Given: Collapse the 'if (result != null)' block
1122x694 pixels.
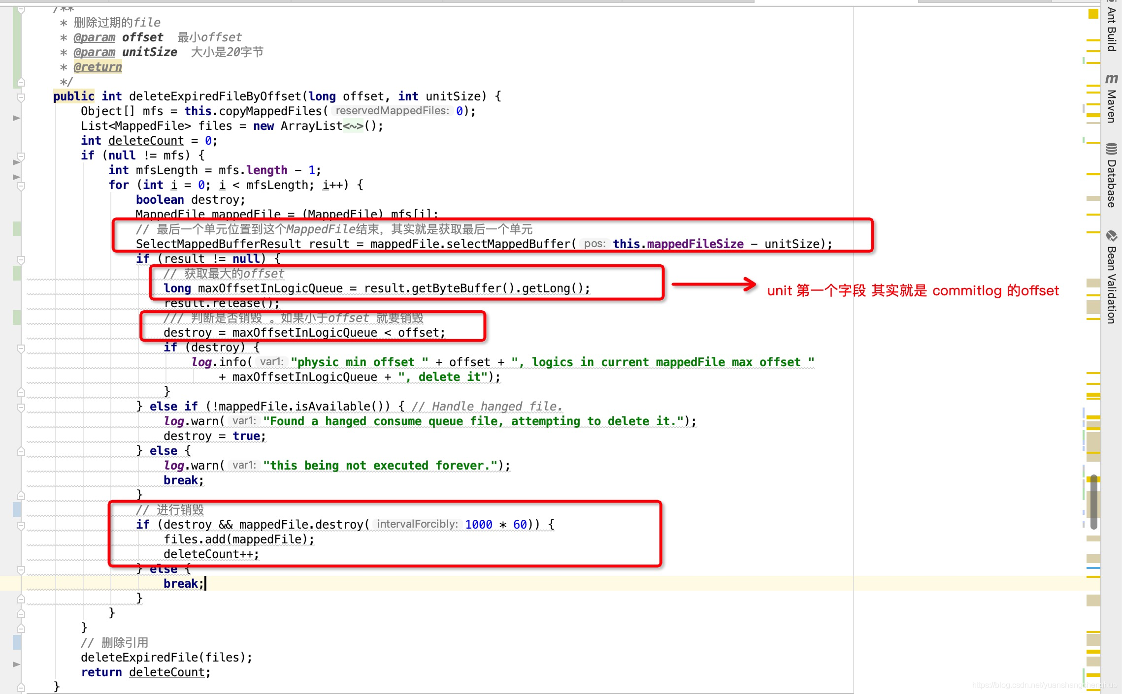Looking at the screenshot, I should click(21, 259).
